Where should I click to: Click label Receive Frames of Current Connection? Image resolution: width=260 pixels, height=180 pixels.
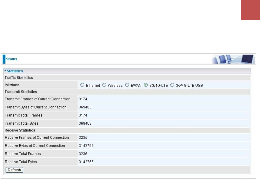(x=37, y=137)
